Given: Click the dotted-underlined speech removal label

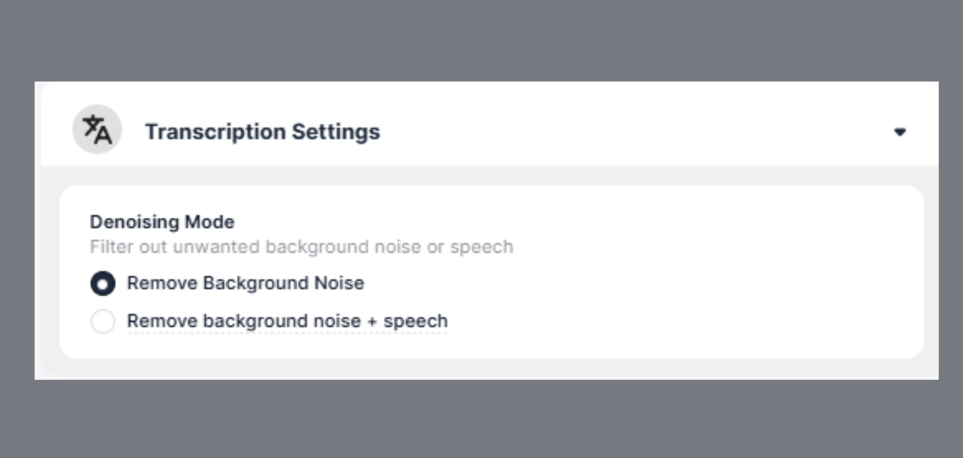Looking at the screenshot, I should 287,321.
